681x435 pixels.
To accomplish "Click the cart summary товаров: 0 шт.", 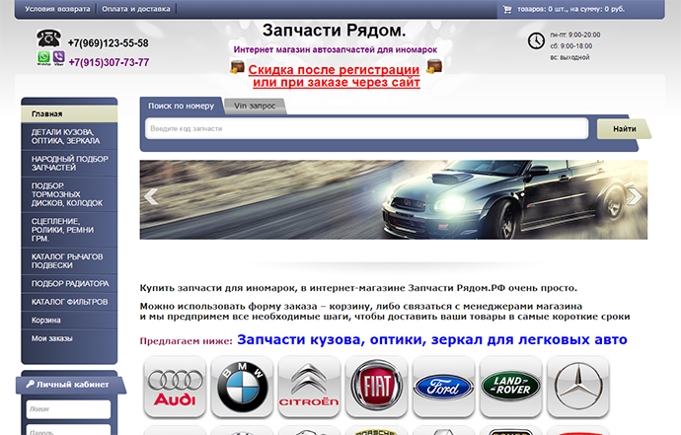I will [570, 9].
